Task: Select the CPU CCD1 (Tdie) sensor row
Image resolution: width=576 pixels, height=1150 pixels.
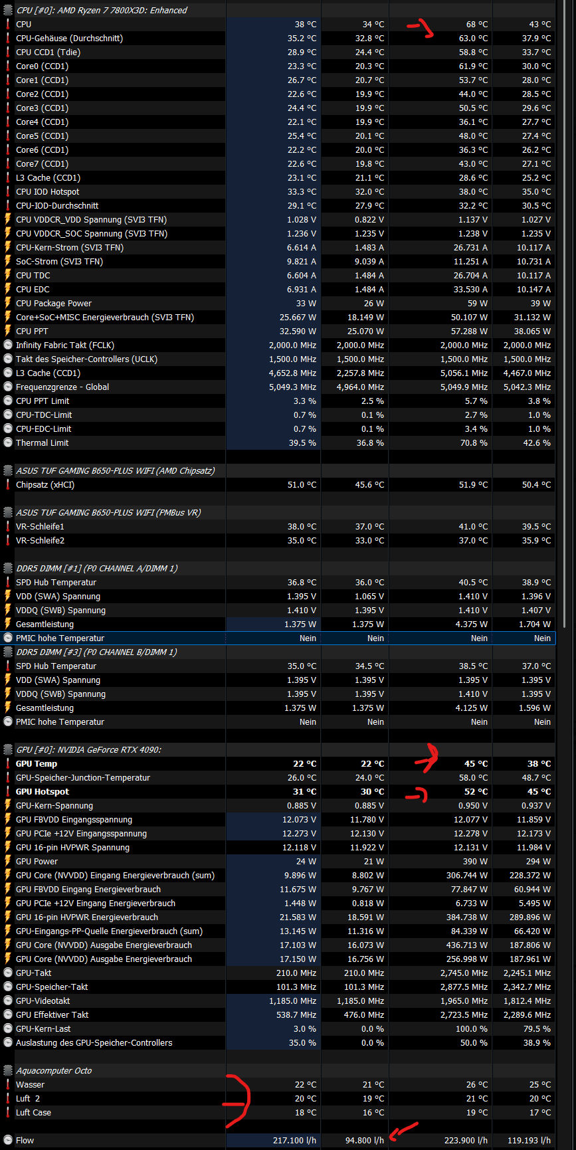Action: (x=278, y=52)
